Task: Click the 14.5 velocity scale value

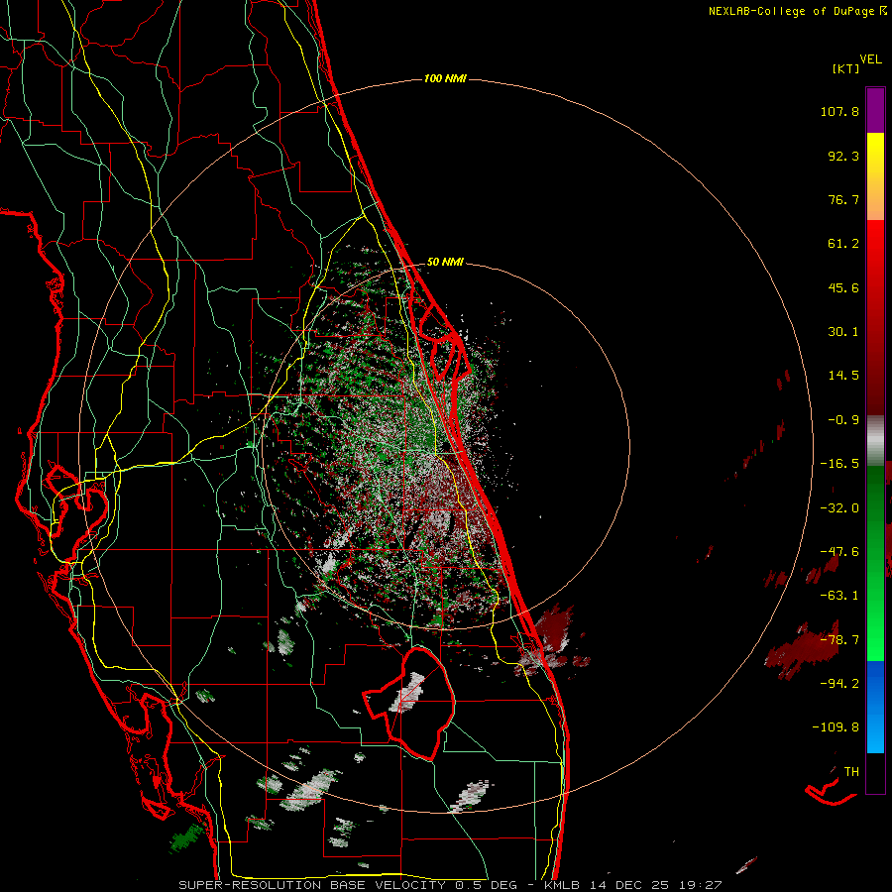Action: coord(843,376)
